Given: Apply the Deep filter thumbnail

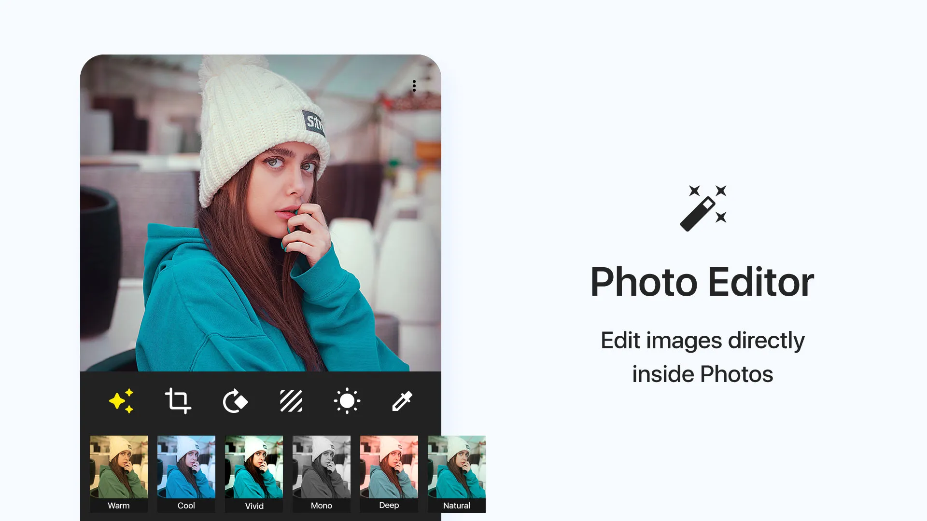Looking at the screenshot, I should (389, 474).
